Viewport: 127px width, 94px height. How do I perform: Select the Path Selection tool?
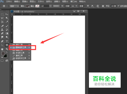pyautogui.click(x=2, y=45)
